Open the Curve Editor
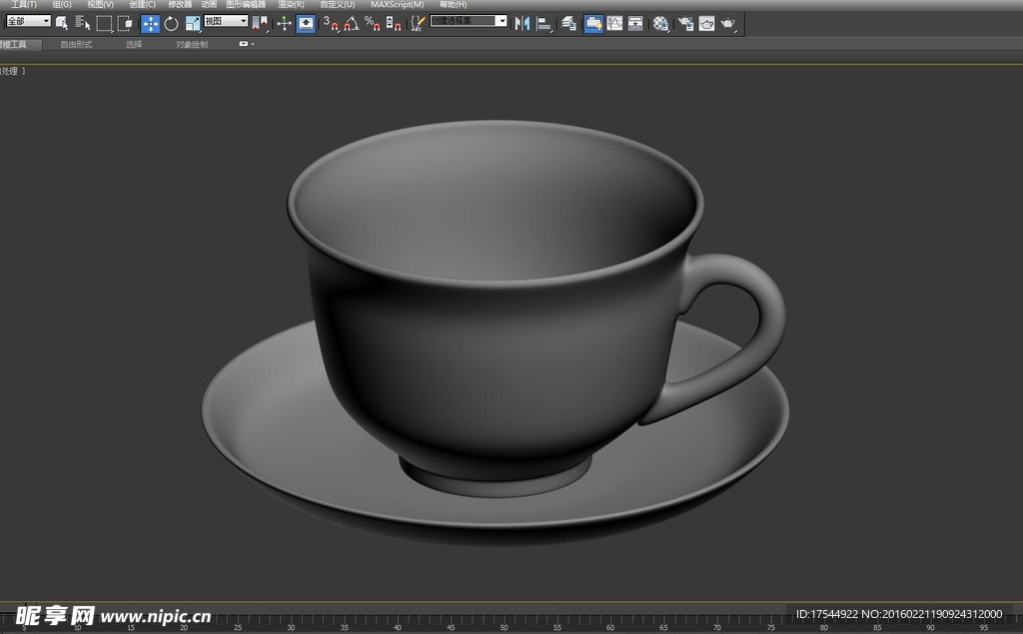 (615, 23)
